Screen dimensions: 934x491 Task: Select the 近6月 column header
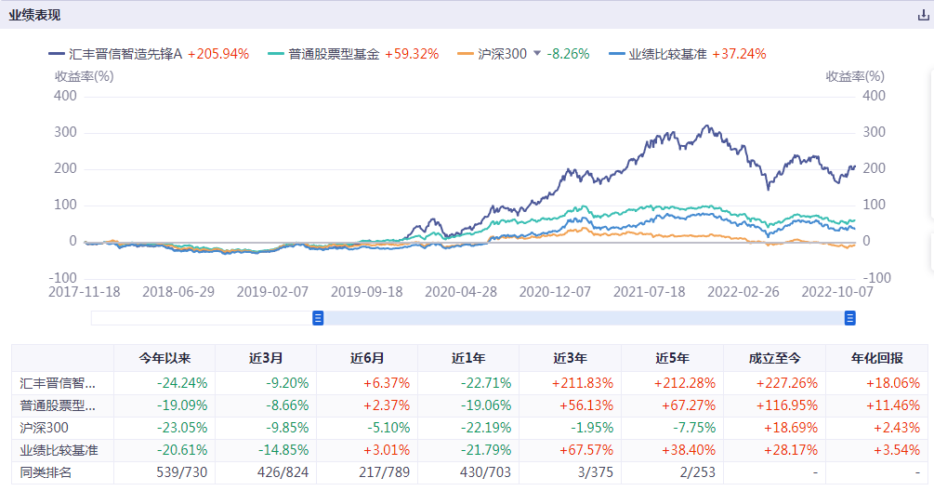click(x=367, y=358)
